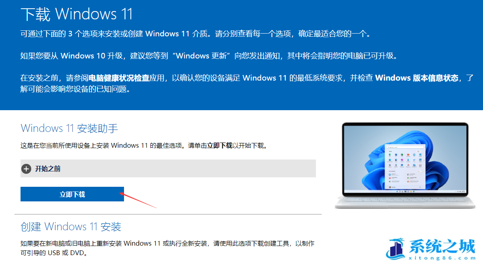Click the 系统之城 watermark title text
The image size is (483, 263).
pos(442,246)
